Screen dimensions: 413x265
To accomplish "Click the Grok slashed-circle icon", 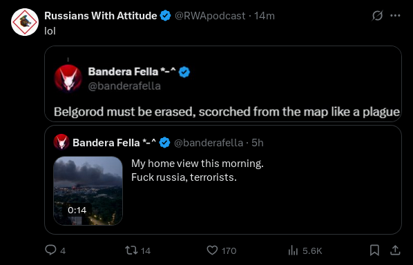I will [377, 15].
